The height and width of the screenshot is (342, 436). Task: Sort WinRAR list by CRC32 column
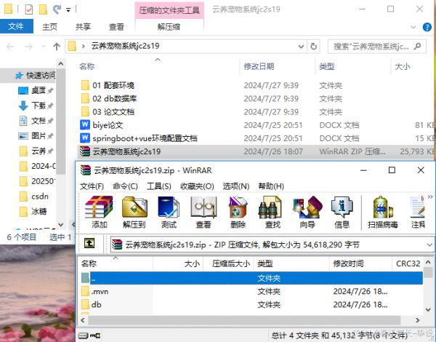pyautogui.click(x=408, y=263)
